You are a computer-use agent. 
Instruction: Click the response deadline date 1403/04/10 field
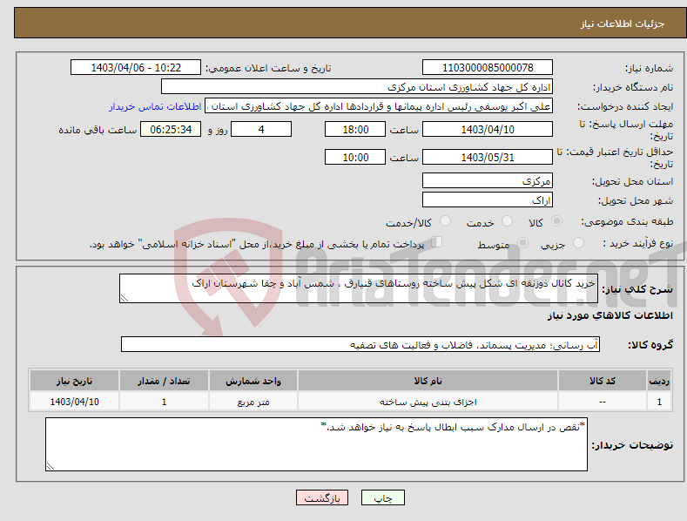[x=488, y=129]
